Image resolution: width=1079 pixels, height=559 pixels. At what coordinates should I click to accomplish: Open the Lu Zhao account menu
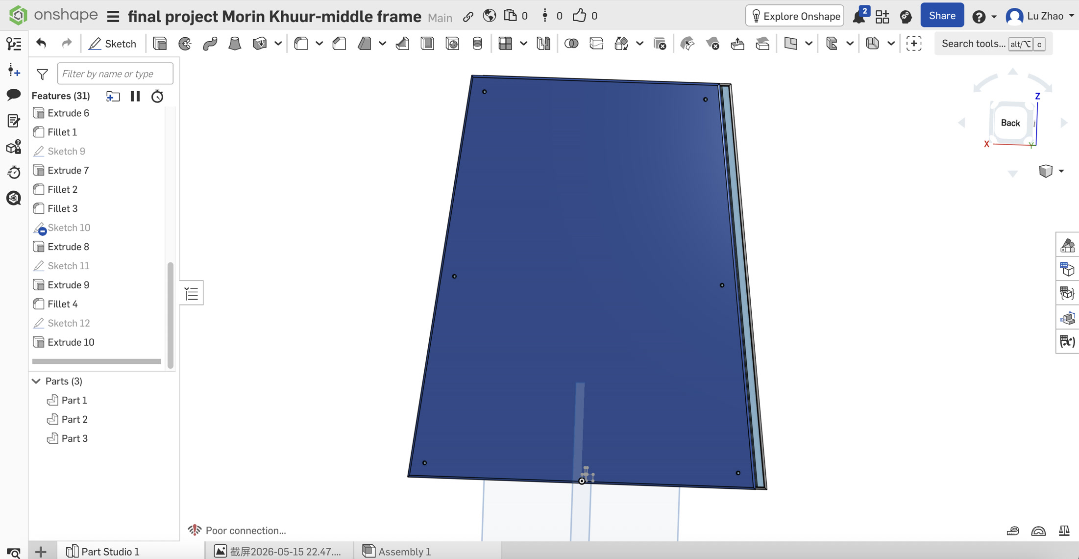tap(1040, 16)
